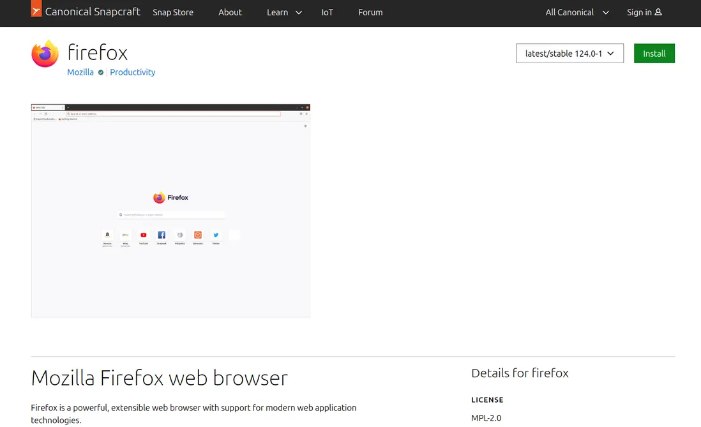Click the LICENSE label
701x427 pixels.
[x=487, y=400]
